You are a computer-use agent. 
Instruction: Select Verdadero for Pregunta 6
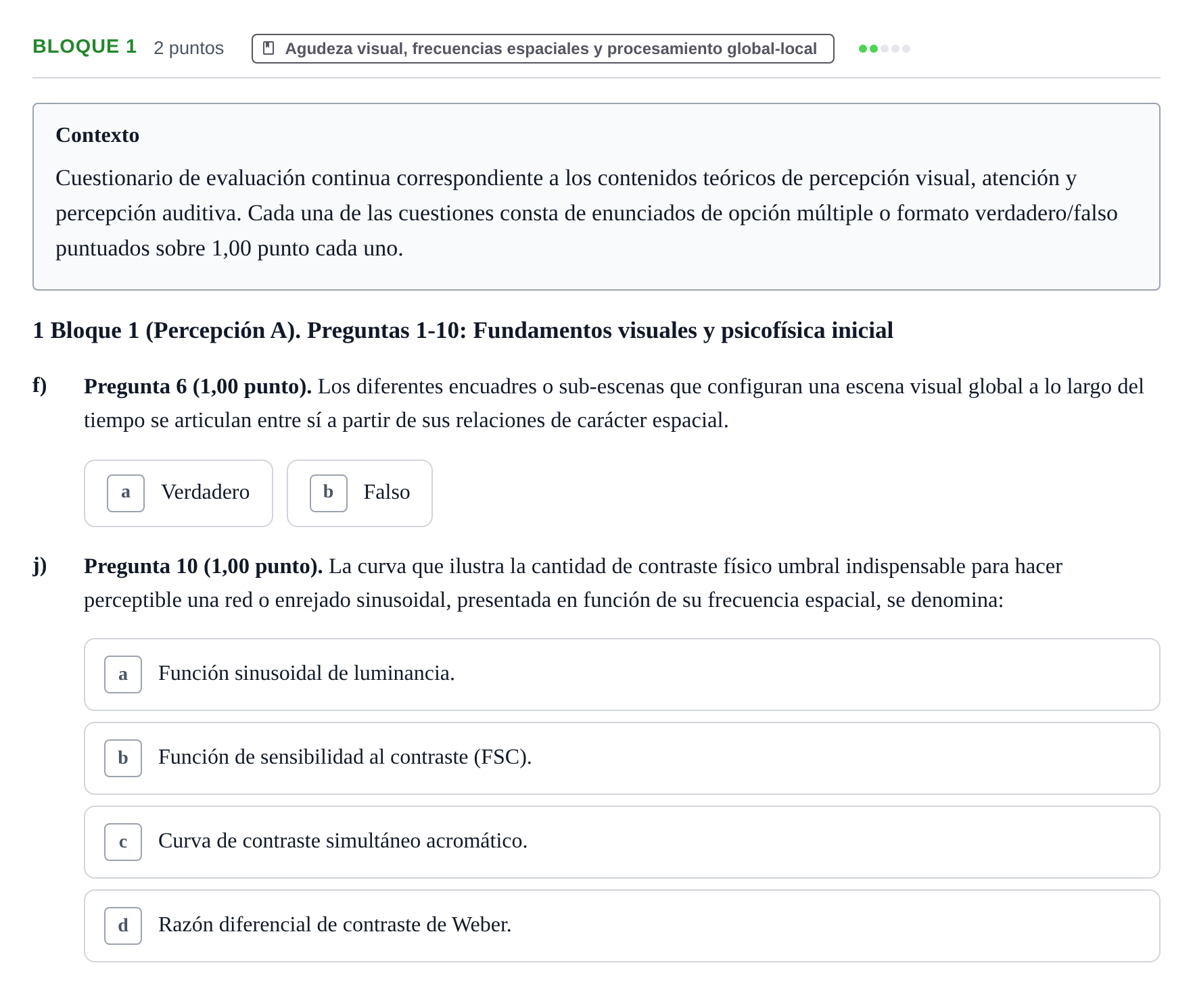tap(179, 493)
